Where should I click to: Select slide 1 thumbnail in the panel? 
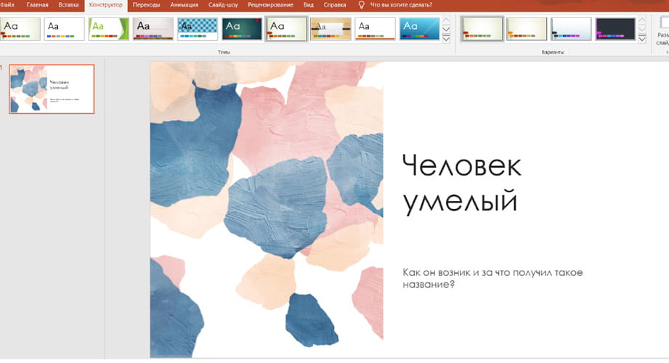(x=52, y=89)
